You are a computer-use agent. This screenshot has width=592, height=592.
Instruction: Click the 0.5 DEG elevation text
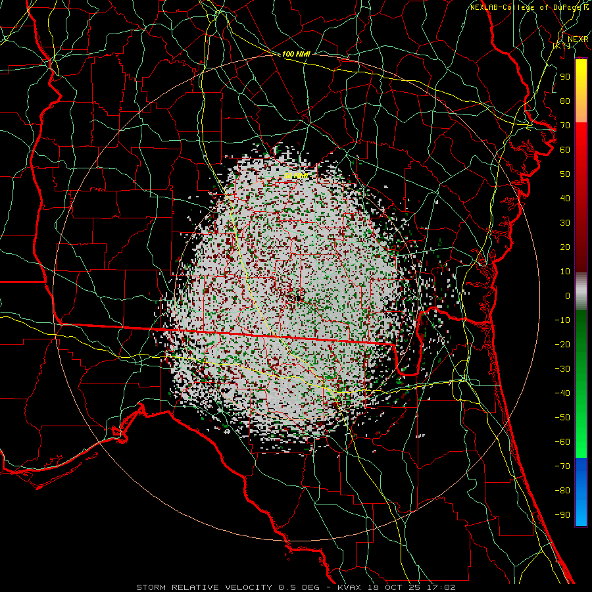(x=299, y=587)
